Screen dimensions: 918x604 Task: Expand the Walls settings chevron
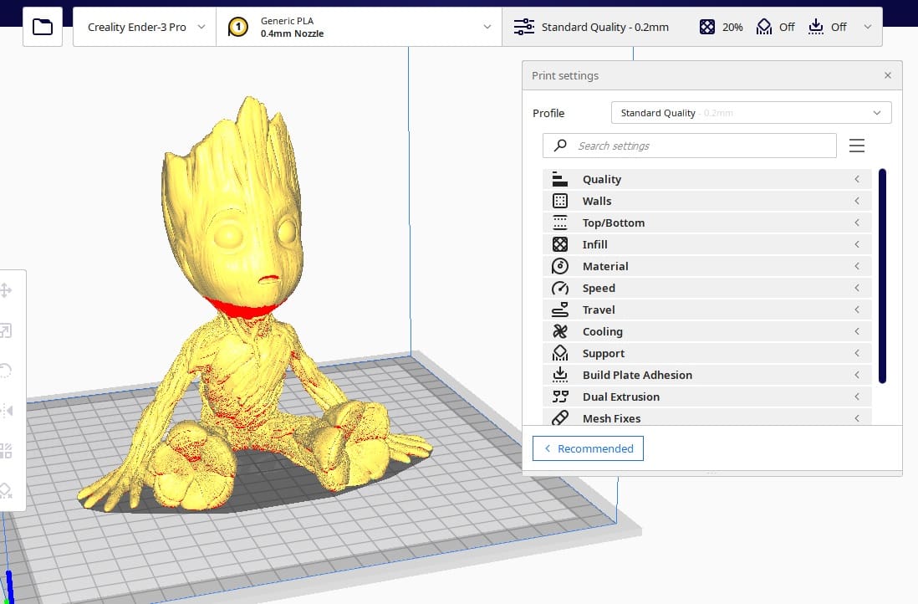click(856, 201)
